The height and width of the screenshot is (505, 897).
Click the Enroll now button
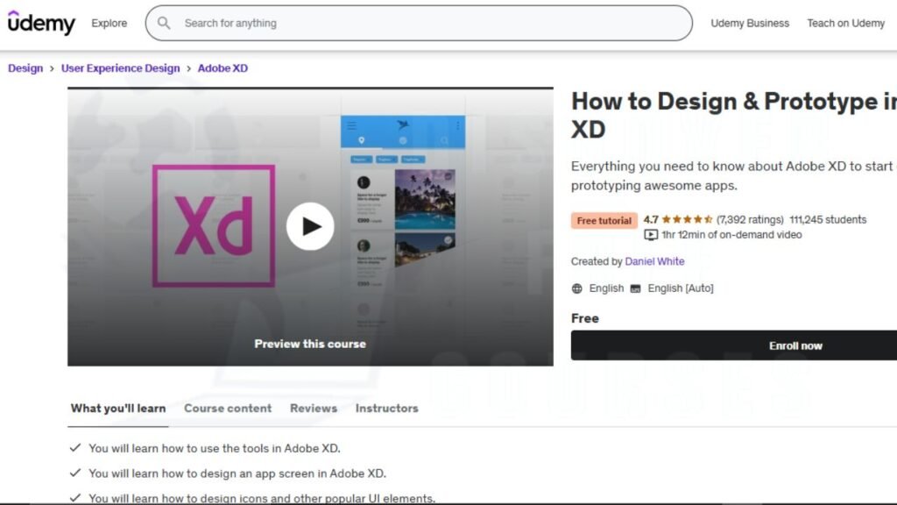tap(734, 345)
